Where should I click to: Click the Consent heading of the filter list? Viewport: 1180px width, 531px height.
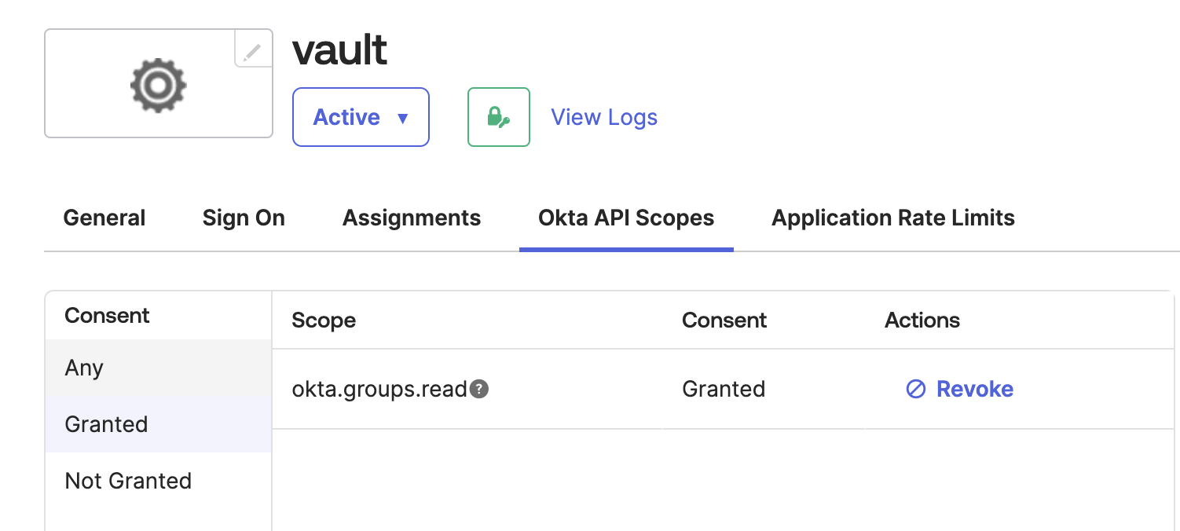click(x=107, y=316)
